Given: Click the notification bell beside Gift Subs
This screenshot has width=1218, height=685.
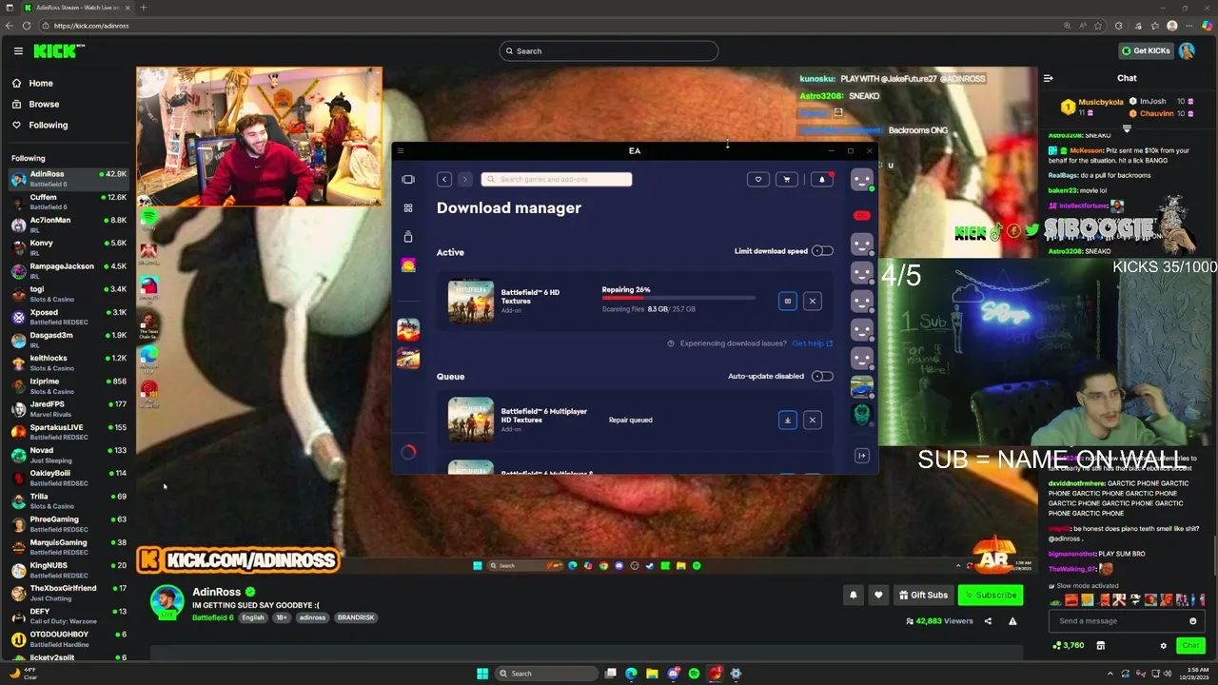Looking at the screenshot, I should pos(853,596).
